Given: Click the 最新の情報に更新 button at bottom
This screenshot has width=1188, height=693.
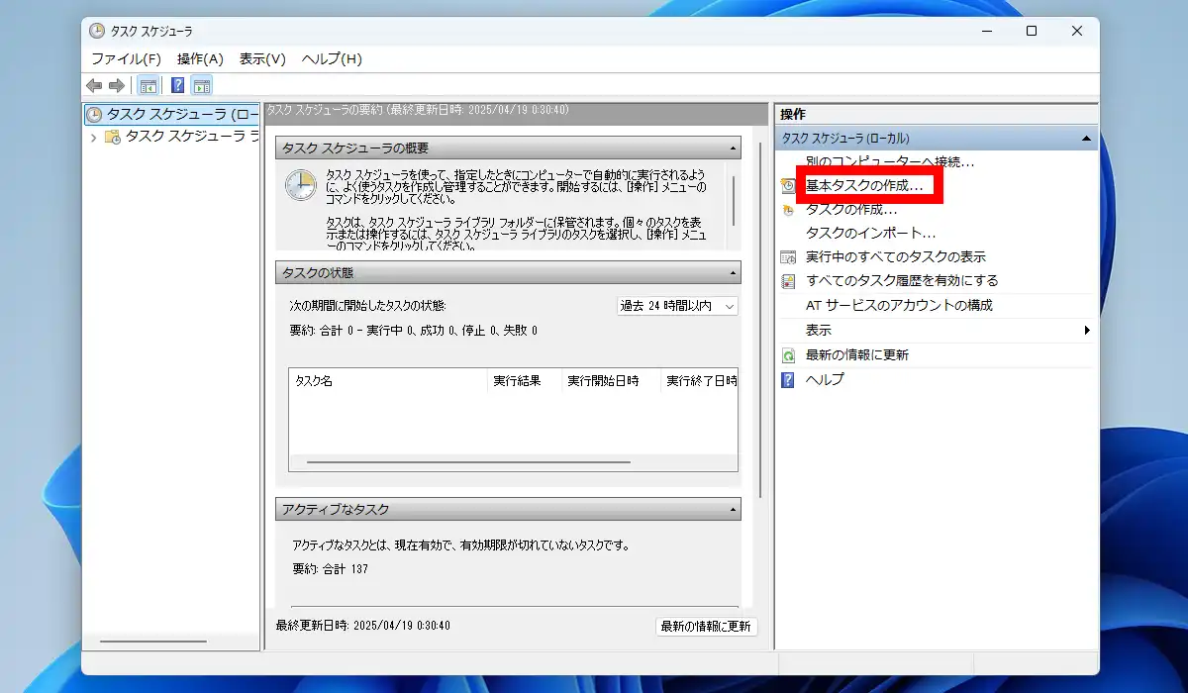Looking at the screenshot, I should (707, 627).
